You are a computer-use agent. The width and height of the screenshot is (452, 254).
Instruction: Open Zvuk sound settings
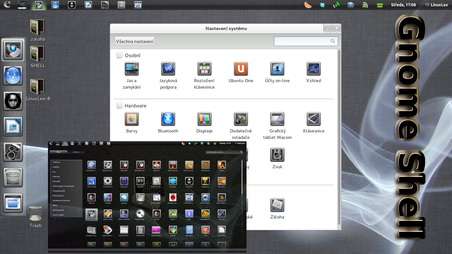click(x=277, y=158)
